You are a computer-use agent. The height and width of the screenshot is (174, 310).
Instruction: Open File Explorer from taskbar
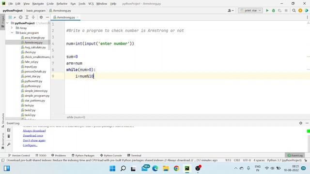[x=166, y=169]
